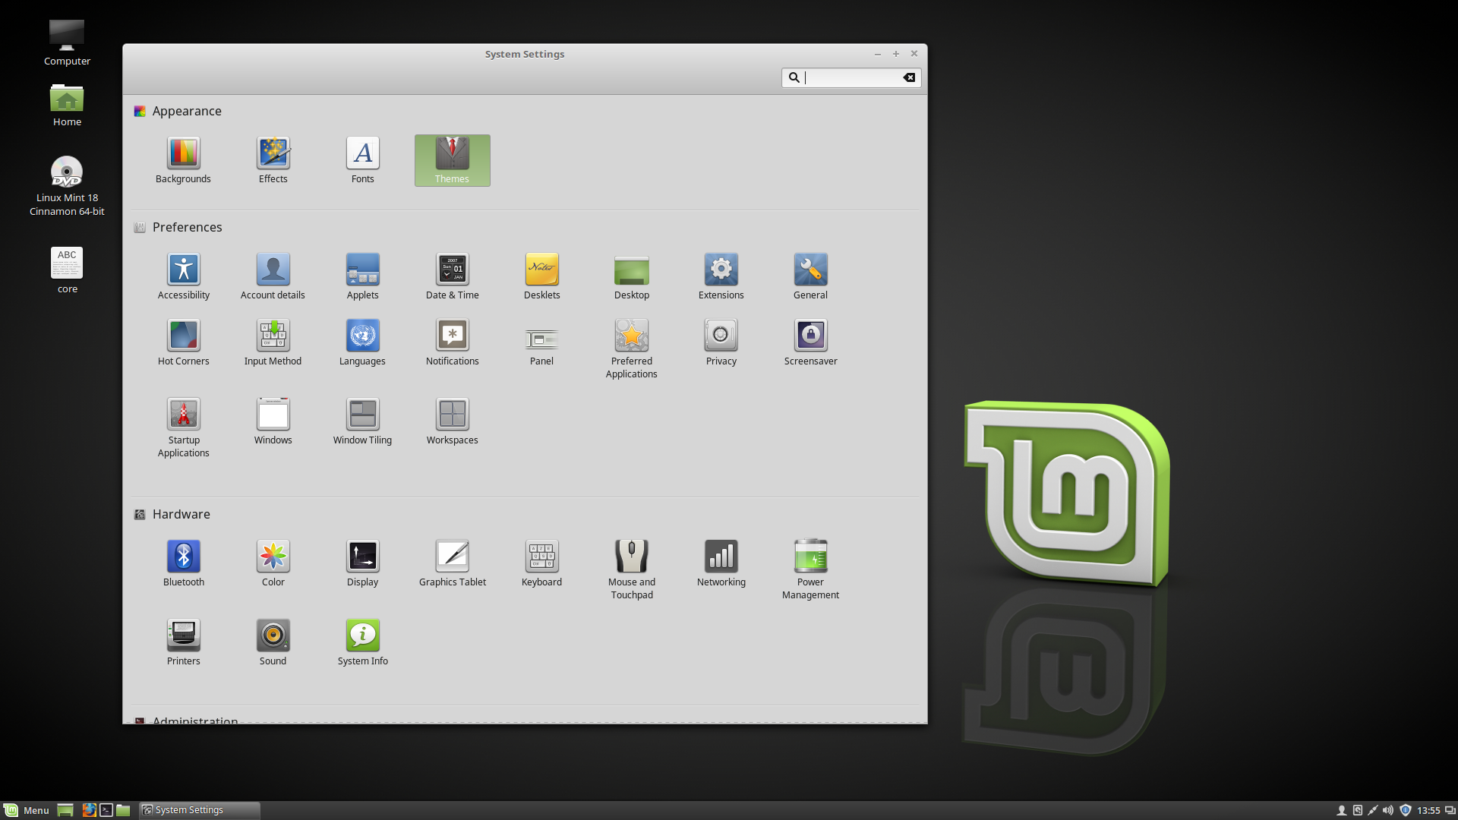Open Computer desktop icon
1458x820 pixels.
point(67,43)
